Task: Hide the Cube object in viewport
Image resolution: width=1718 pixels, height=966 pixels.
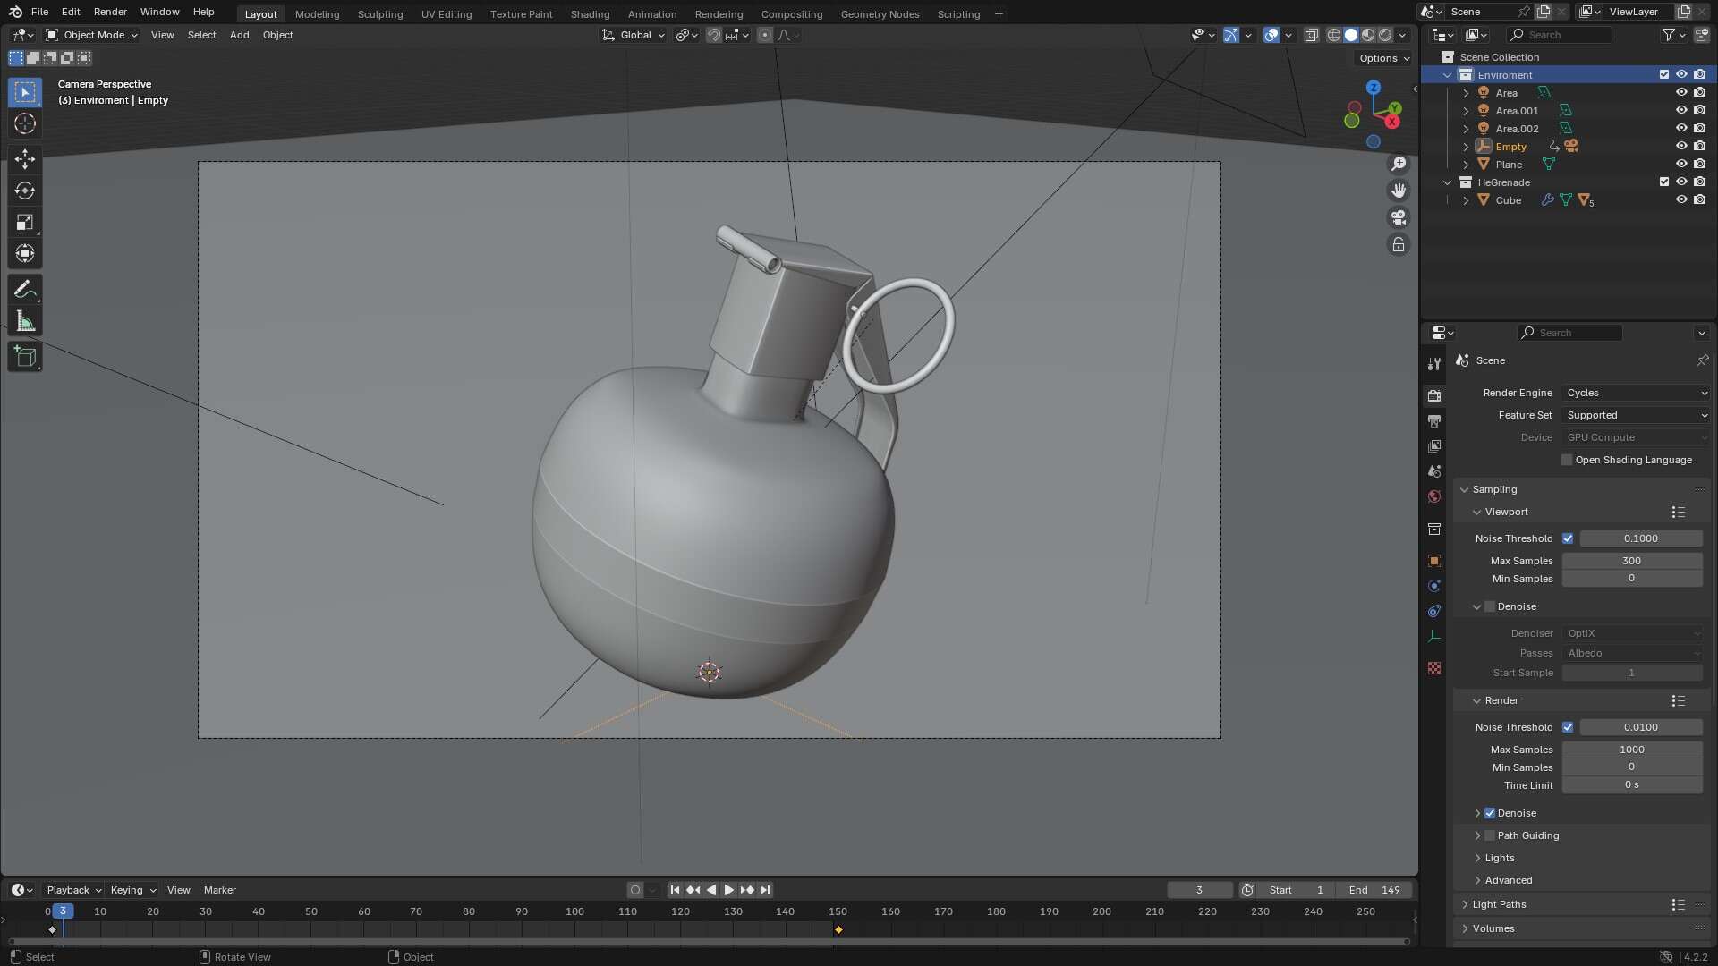Action: [x=1681, y=200]
